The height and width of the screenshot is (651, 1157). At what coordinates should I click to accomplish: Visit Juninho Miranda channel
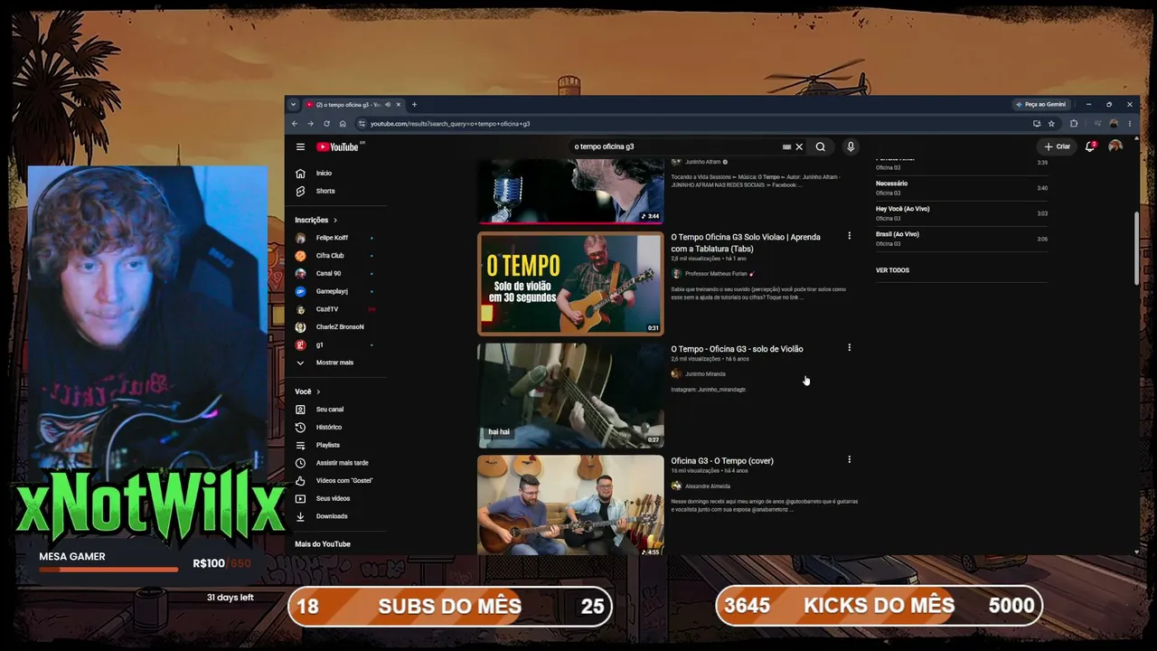coord(705,374)
